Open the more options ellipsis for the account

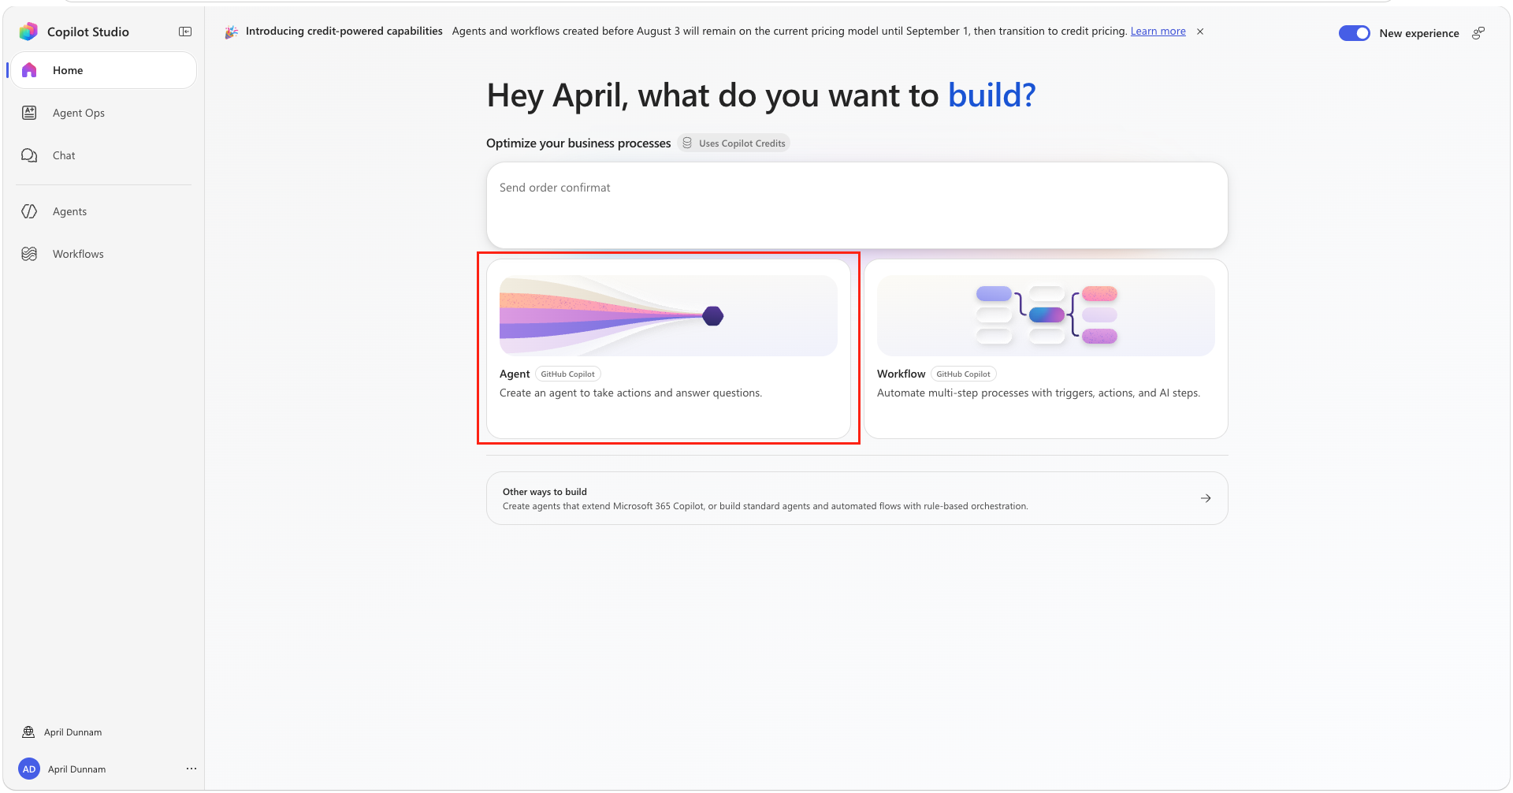(191, 769)
